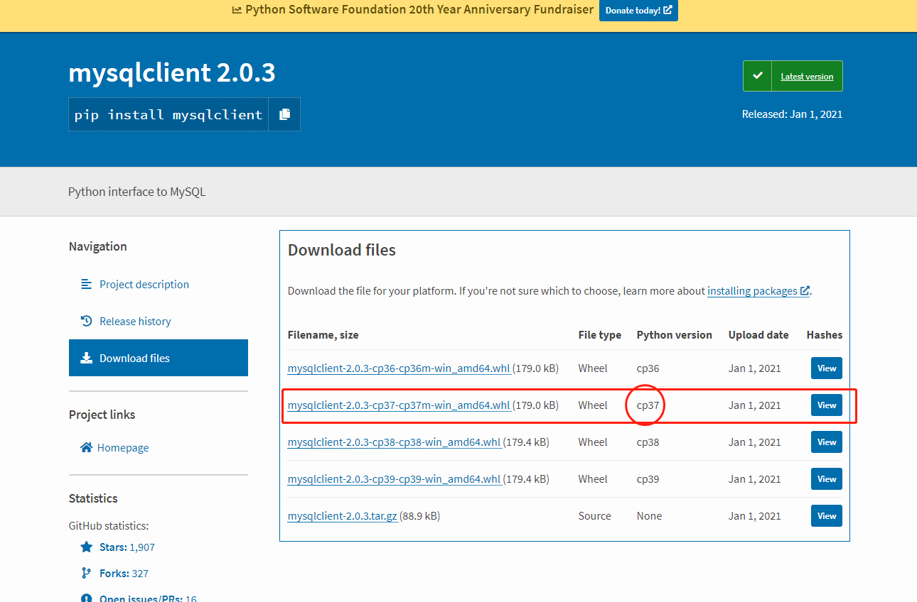Click the 'Python interface to MySQL' summary text
This screenshot has height=602, width=917.
[137, 192]
